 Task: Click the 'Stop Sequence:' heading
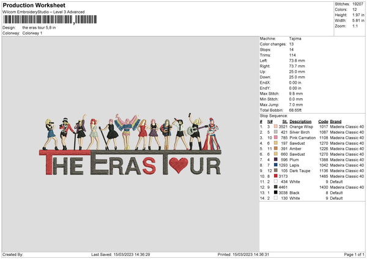[273, 116]
